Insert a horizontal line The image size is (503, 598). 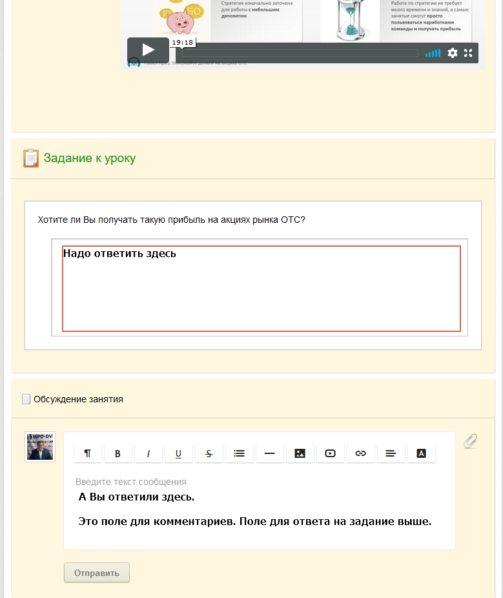click(x=270, y=453)
